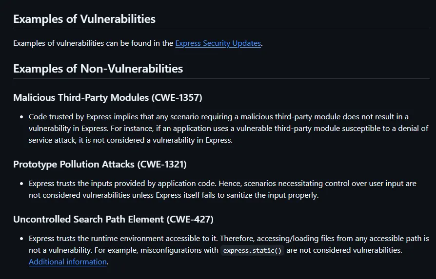Click the bullet before 'Express trusts the inputs'
This screenshot has height=279, width=436.
(x=21, y=184)
